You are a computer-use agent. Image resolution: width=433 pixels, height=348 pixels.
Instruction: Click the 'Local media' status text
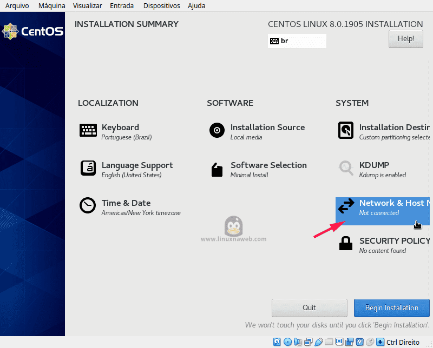click(246, 137)
